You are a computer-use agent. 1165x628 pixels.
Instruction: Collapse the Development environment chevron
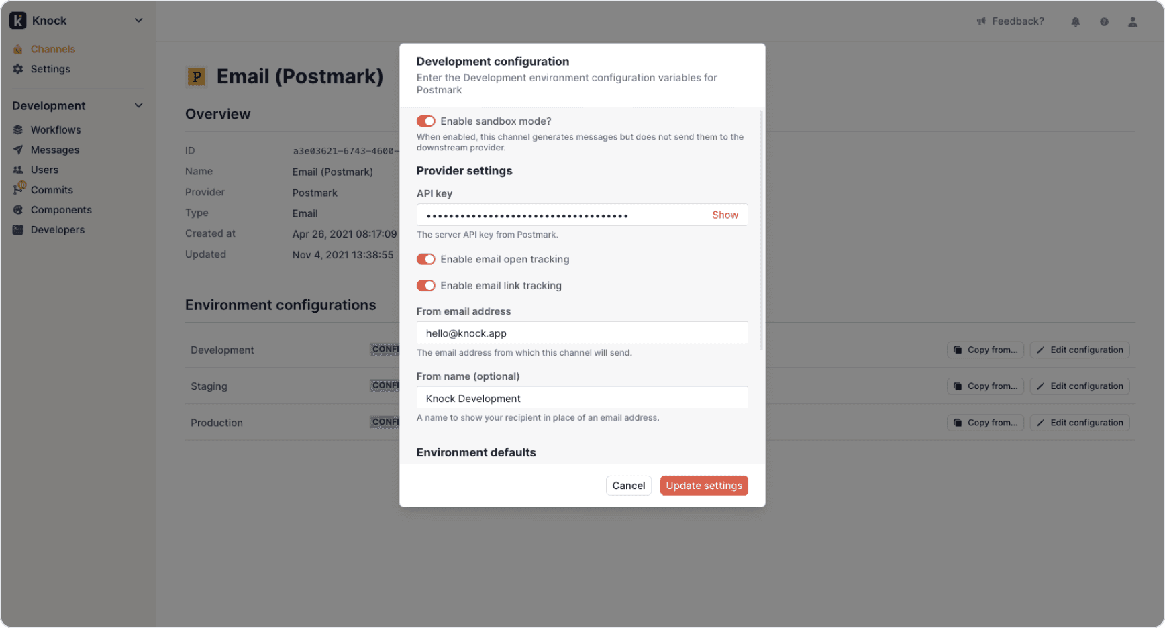138,106
